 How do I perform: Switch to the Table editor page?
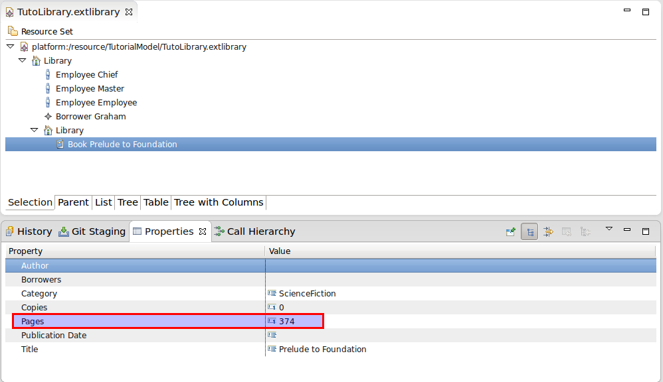coord(155,202)
